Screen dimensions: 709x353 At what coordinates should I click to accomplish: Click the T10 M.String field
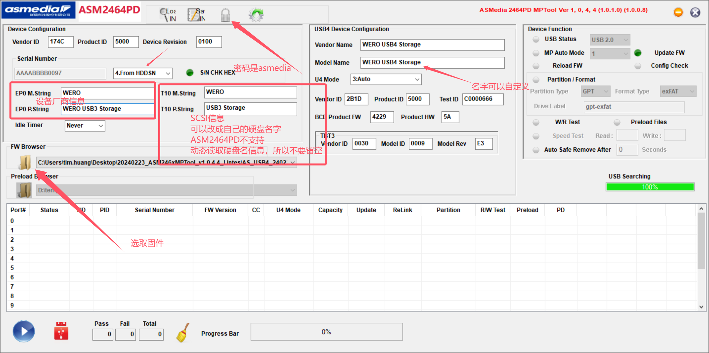[251, 92]
